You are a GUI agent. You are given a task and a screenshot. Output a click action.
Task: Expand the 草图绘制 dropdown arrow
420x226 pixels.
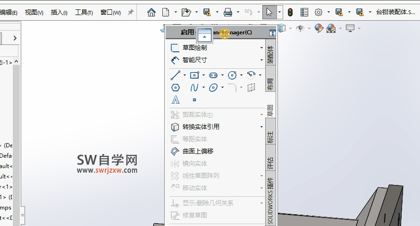click(261, 48)
